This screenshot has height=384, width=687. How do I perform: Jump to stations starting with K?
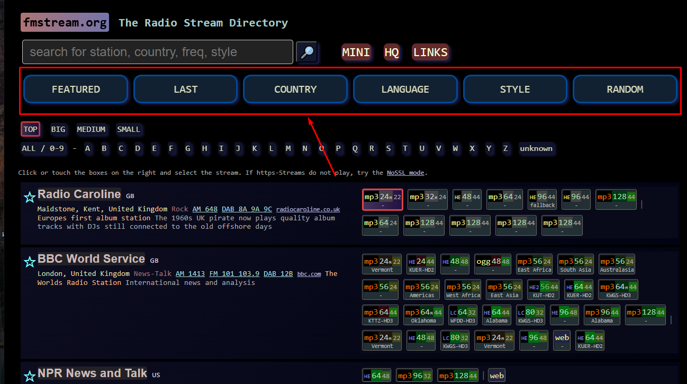[255, 148]
